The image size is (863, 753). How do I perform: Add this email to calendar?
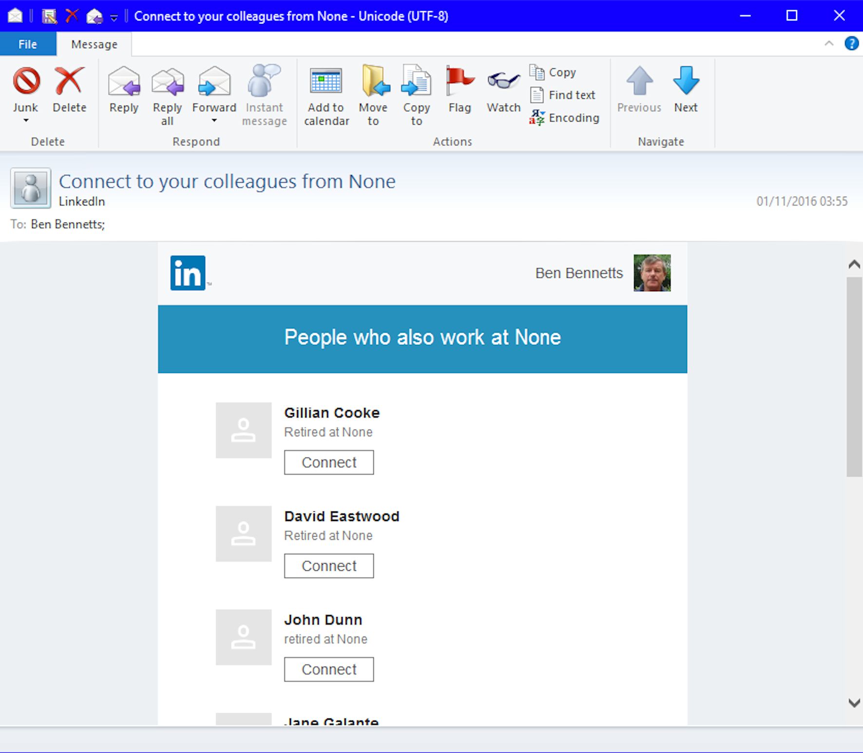tap(326, 82)
